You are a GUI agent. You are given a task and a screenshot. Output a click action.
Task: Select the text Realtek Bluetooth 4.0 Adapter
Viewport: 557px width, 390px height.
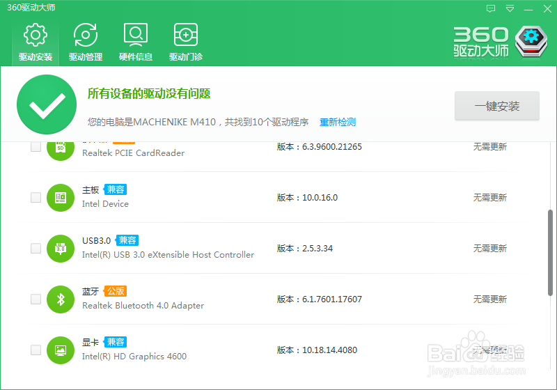(x=143, y=306)
